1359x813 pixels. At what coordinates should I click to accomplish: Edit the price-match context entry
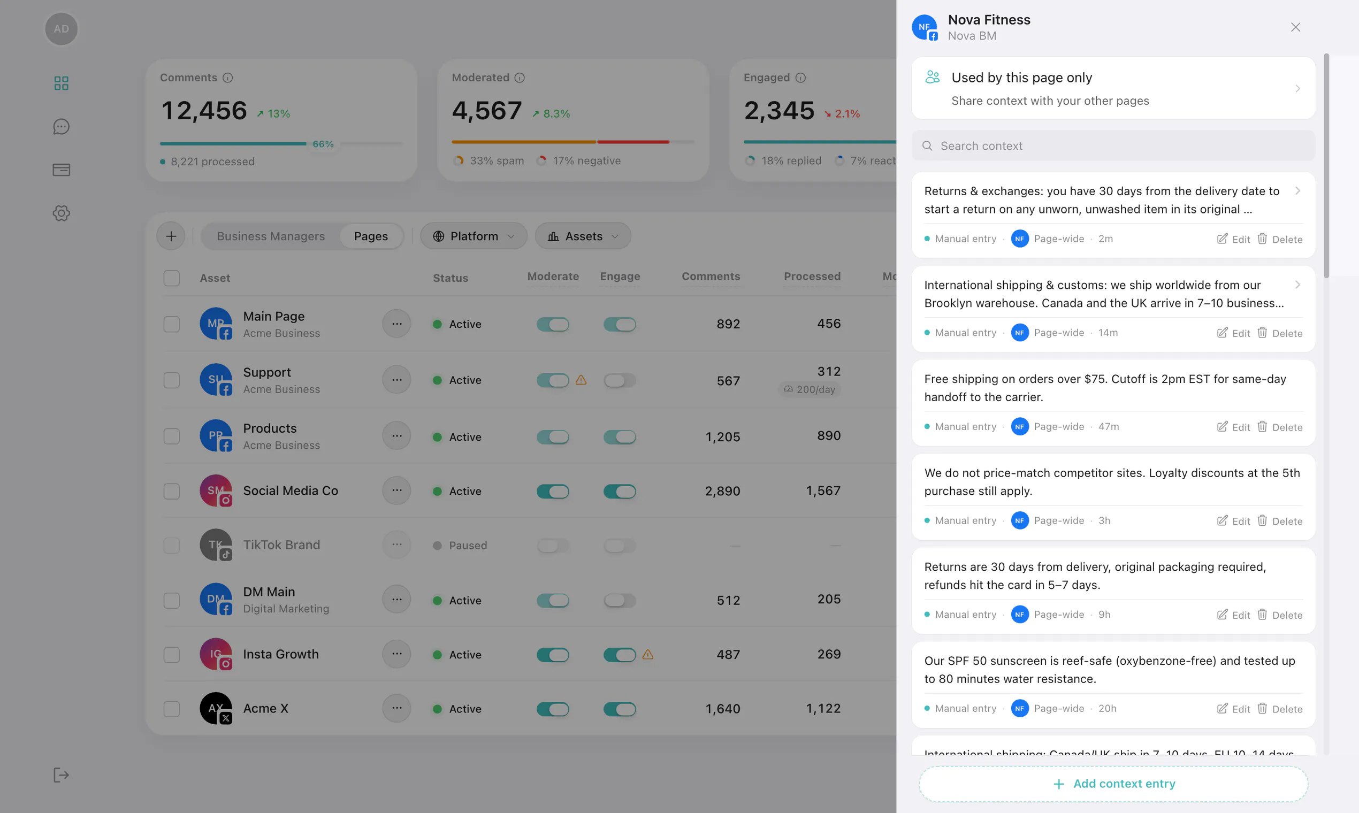(1233, 520)
